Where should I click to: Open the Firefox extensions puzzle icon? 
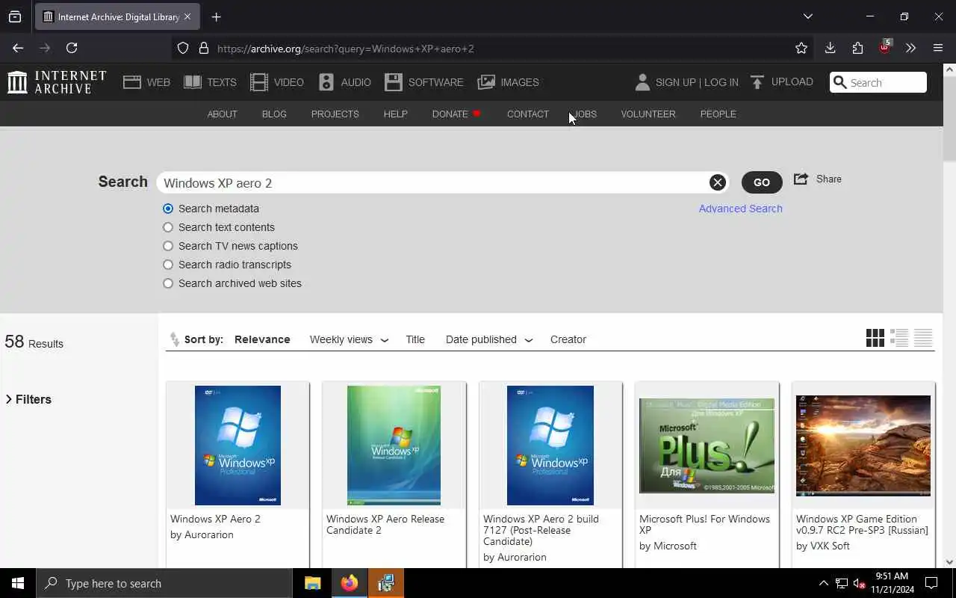pos(857,48)
